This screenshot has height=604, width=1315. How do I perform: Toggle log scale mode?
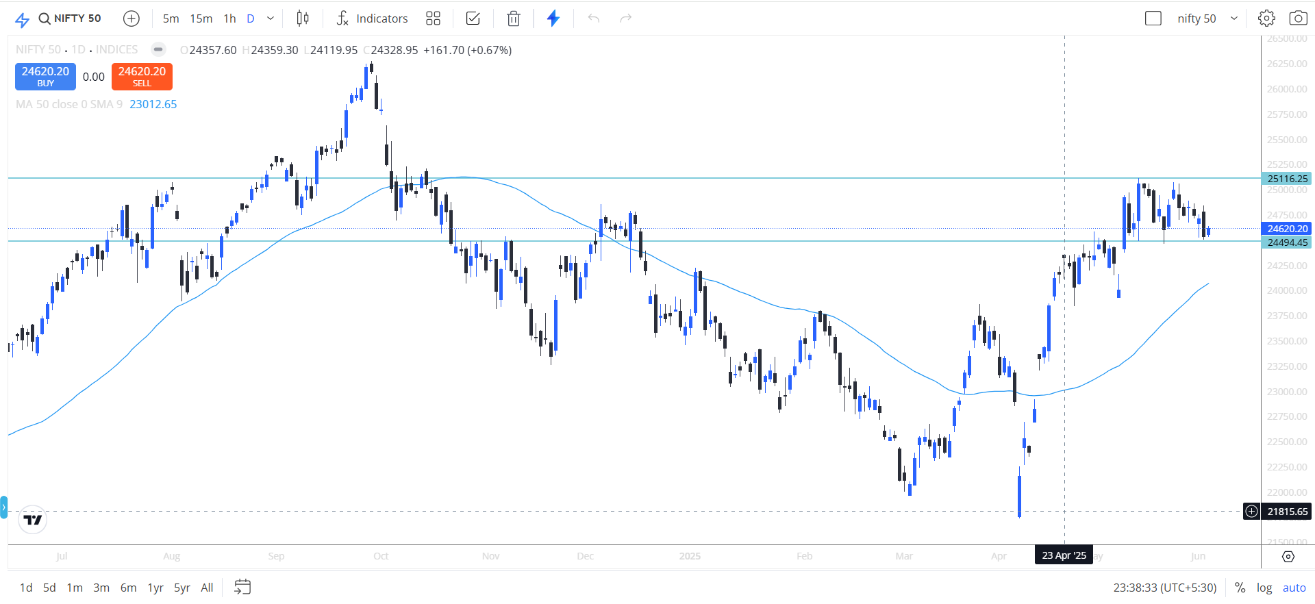[x=1264, y=588]
